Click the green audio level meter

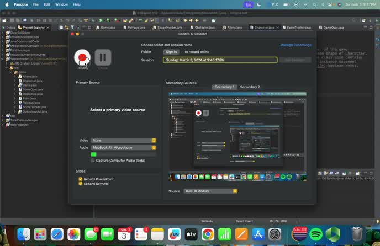[x=124, y=154]
